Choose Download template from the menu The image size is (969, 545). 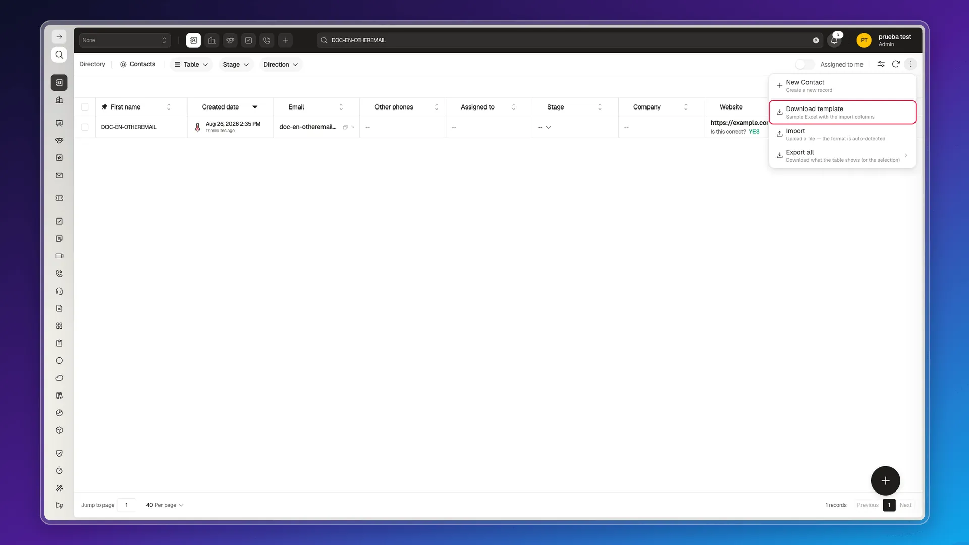point(842,112)
